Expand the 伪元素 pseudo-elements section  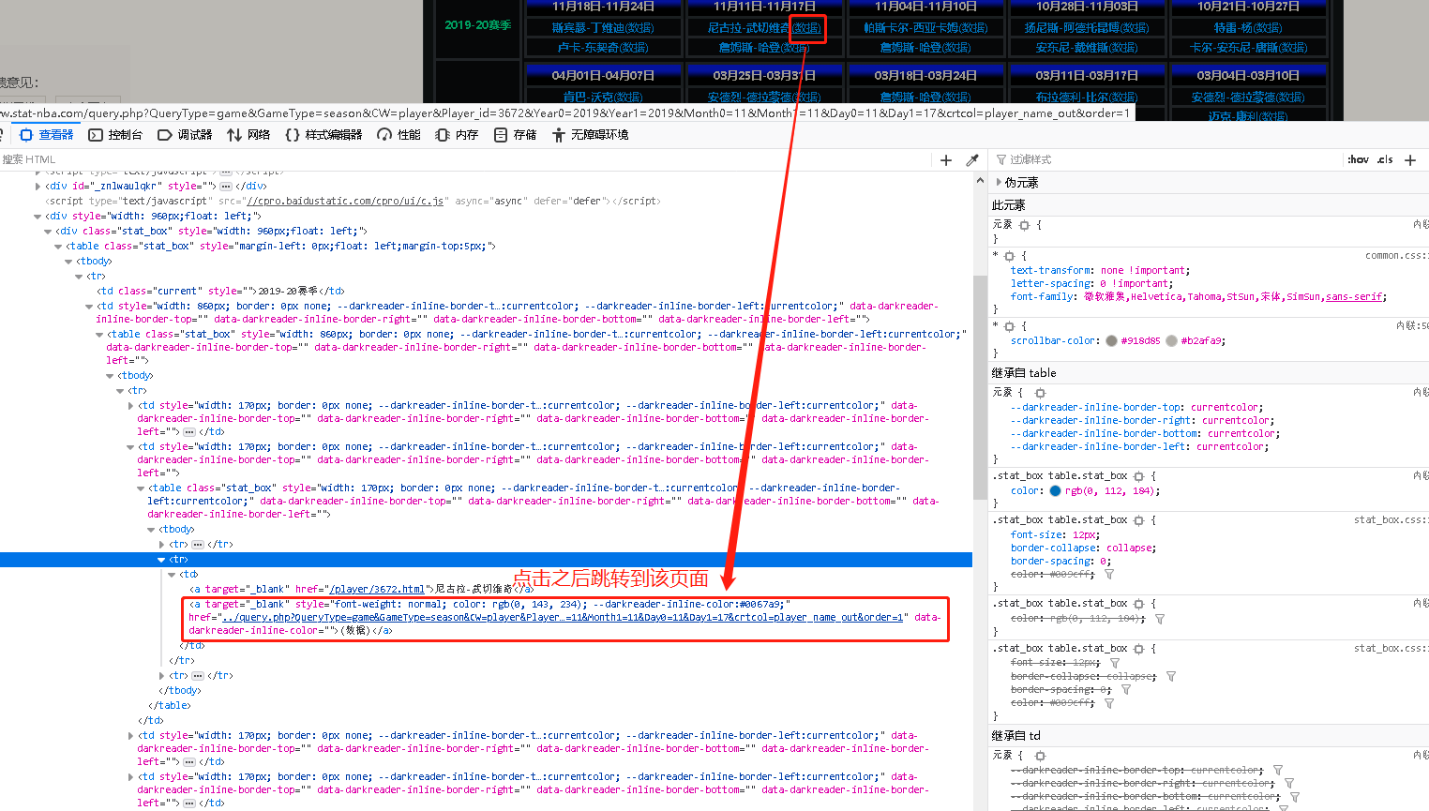999,183
